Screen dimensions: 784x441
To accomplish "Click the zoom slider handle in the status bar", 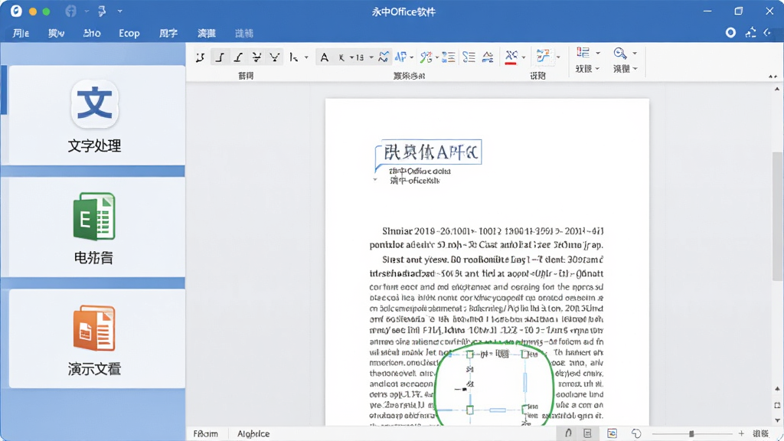I will (691, 433).
